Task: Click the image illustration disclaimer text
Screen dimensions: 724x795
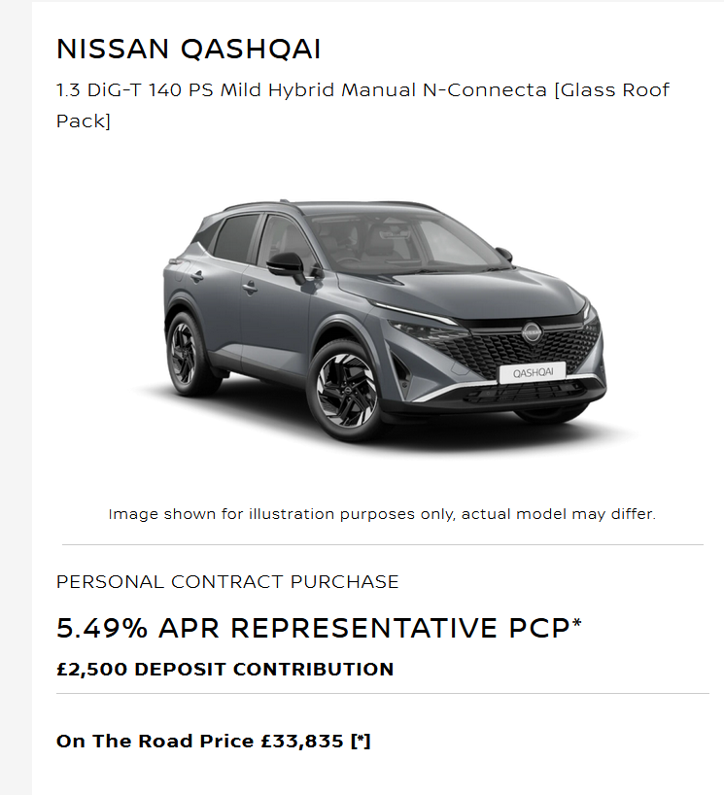Action: tap(382, 513)
